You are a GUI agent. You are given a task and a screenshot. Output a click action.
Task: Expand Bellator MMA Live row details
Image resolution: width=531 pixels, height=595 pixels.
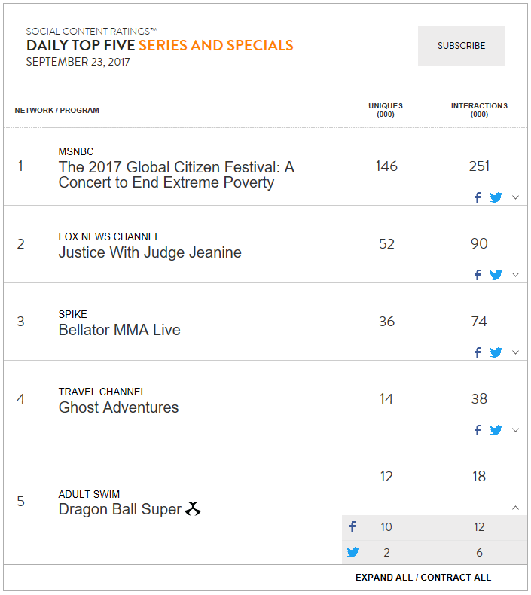click(515, 352)
